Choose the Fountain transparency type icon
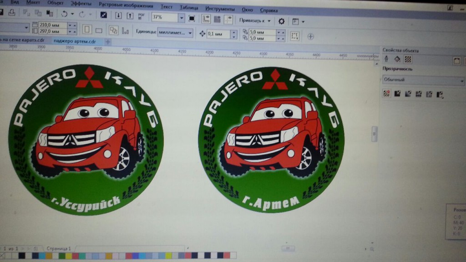This screenshot has width=466, height=262. coord(407,94)
